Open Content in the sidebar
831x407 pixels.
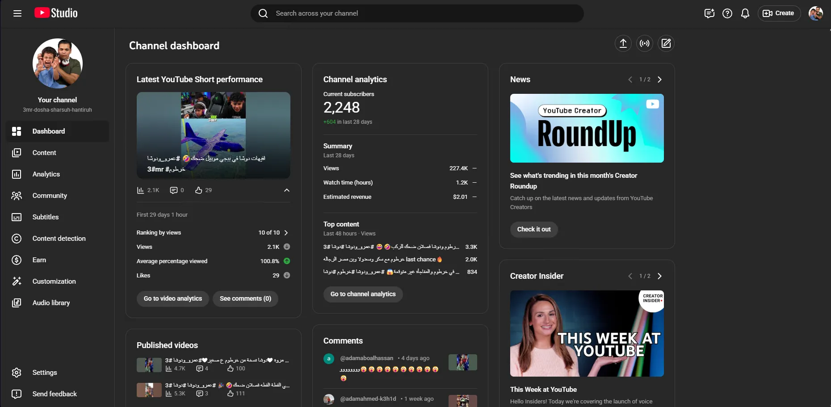click(58, 153)
